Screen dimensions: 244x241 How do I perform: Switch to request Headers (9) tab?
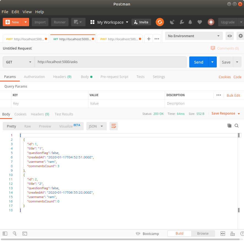(62, 77)
